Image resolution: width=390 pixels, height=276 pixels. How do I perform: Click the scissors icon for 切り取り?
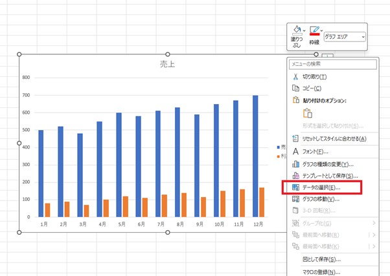point(295,76)
